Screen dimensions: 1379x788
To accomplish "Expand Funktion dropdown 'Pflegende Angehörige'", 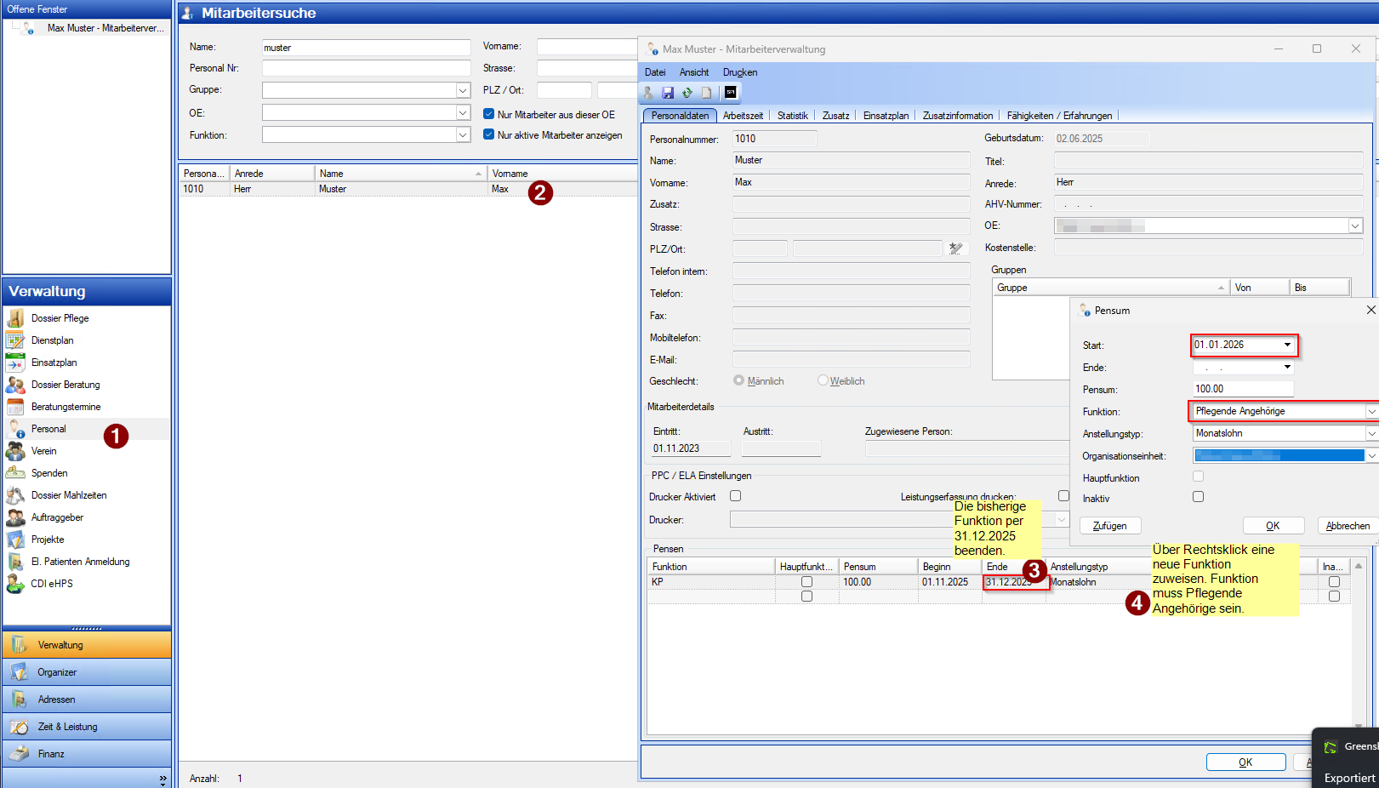I will tap(1371, 411).
